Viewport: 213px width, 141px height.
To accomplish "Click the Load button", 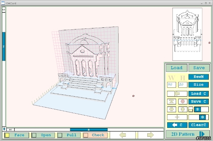I will (176, 68).
